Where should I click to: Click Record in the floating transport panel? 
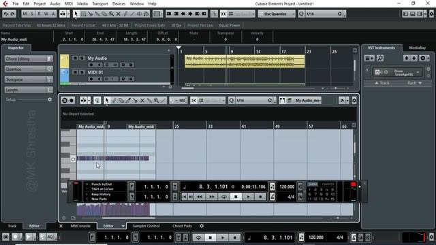260,197
